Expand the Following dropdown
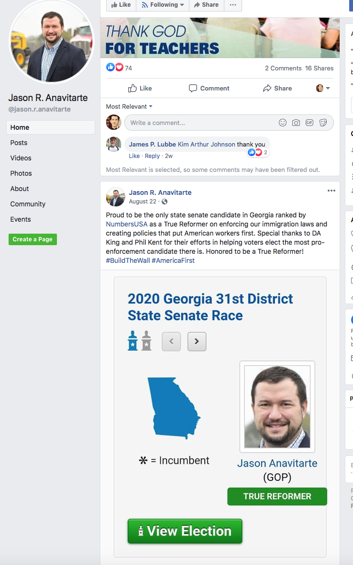This screenshot has width=353, height=565. tap(163, 5)
